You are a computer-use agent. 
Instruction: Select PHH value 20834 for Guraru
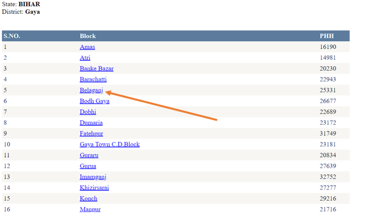point(328,155)
